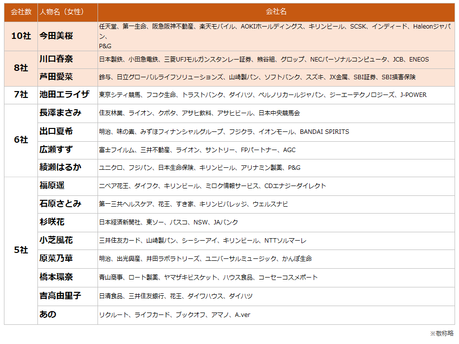Click the name 芦田愛菜
459x344 pixels.
coord(56,77)
